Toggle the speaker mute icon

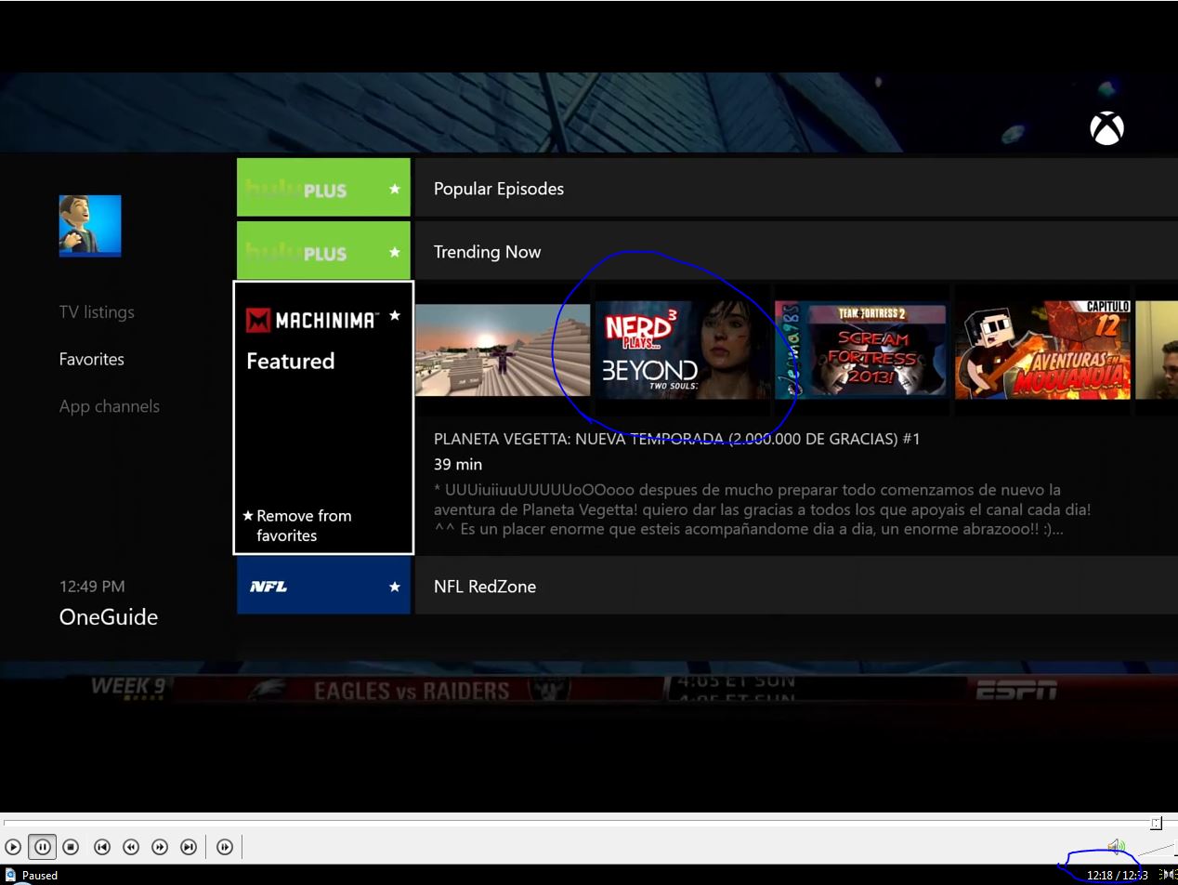pyautogui.click(x=1116, y=847)
